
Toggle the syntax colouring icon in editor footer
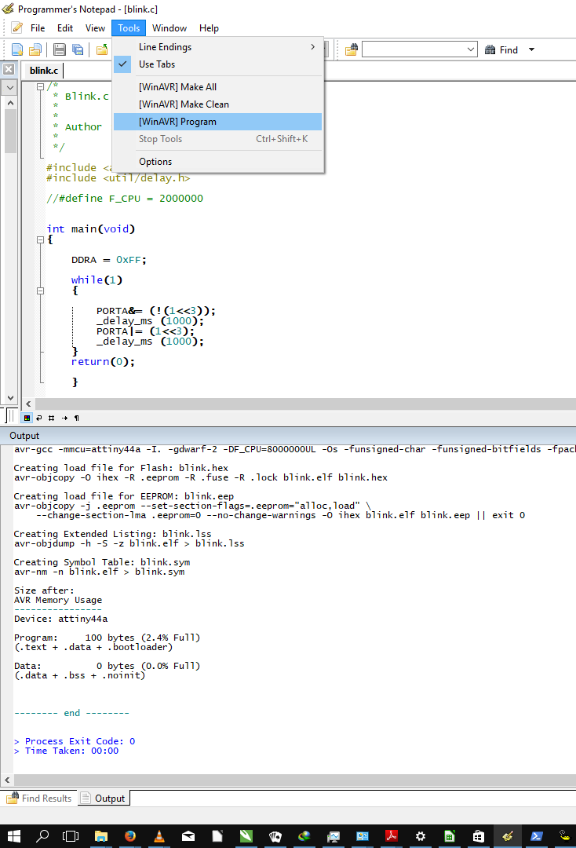27,418
